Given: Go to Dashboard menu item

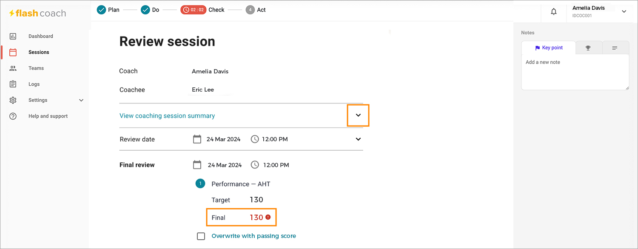Looking at the screenshot, I should point(41,36).
